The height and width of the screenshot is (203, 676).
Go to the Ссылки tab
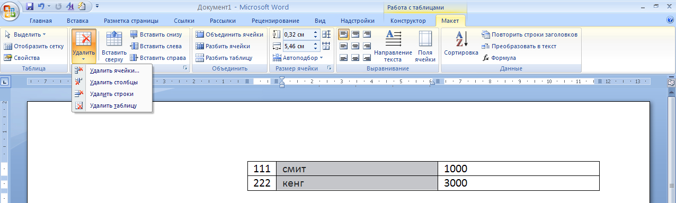point(184,21)
